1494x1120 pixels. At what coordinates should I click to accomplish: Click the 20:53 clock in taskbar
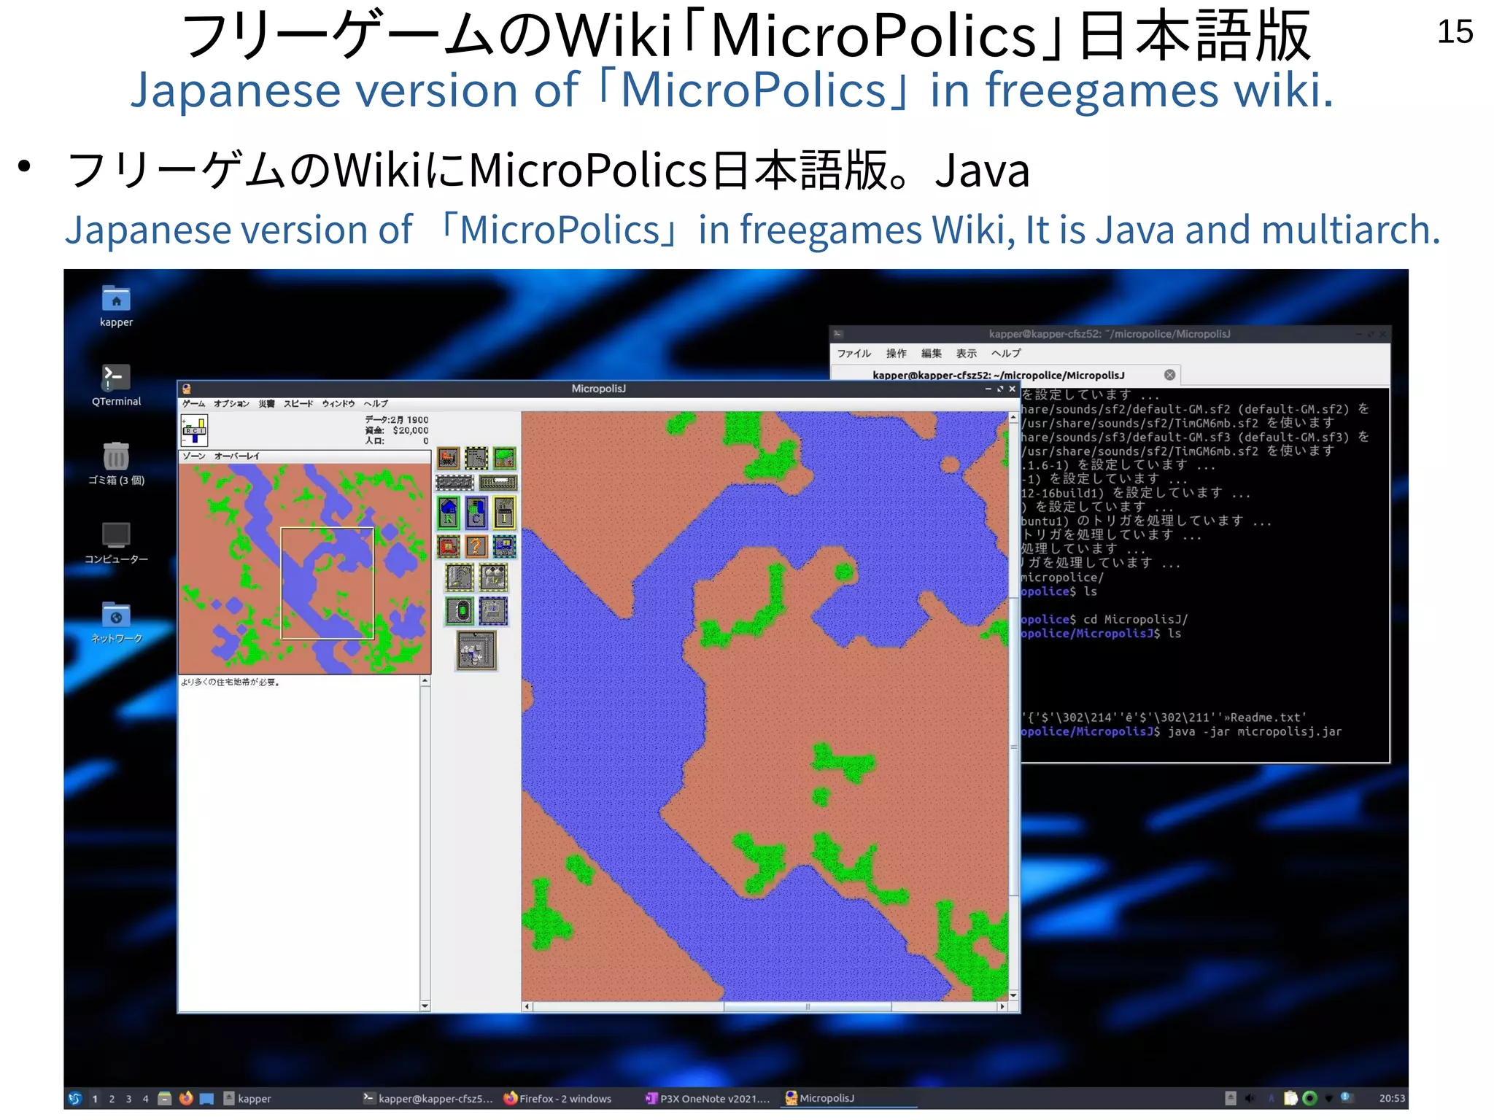(1392, 1098)
